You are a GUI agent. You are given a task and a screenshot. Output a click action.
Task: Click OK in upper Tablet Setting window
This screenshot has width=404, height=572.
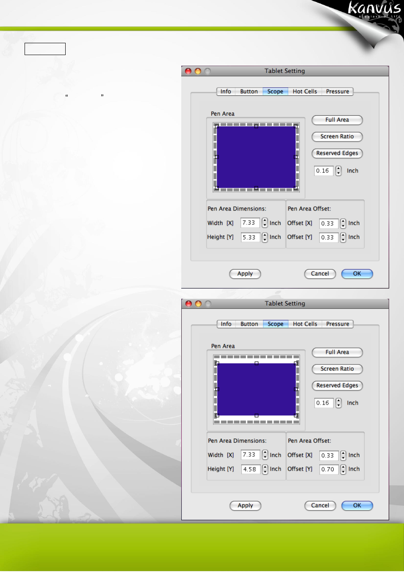(357, 274)
